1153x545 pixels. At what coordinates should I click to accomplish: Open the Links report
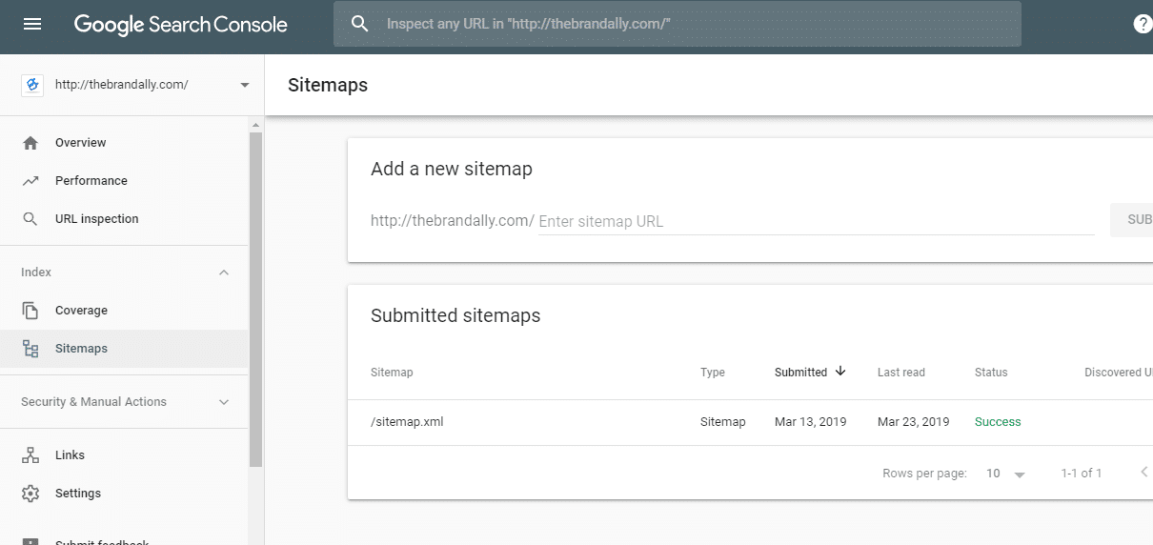[x=70, y=455]
